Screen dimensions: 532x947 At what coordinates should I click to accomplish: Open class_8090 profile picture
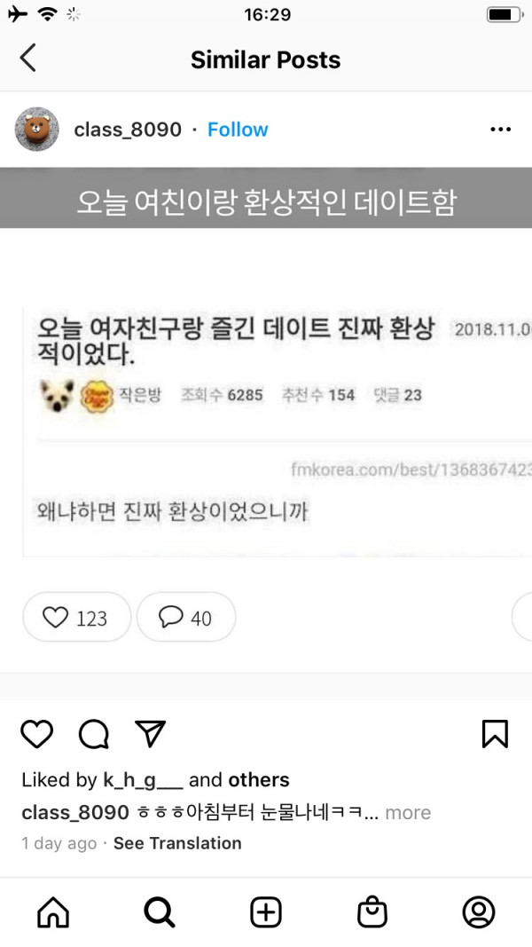(36, 130)
